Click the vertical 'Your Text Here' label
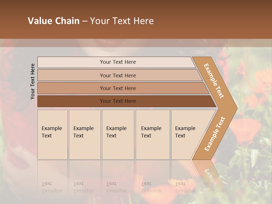272x204 pixels. [x=33, y=81]
